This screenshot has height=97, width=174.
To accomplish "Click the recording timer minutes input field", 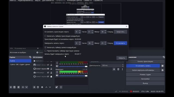I will tap(89, 43).
